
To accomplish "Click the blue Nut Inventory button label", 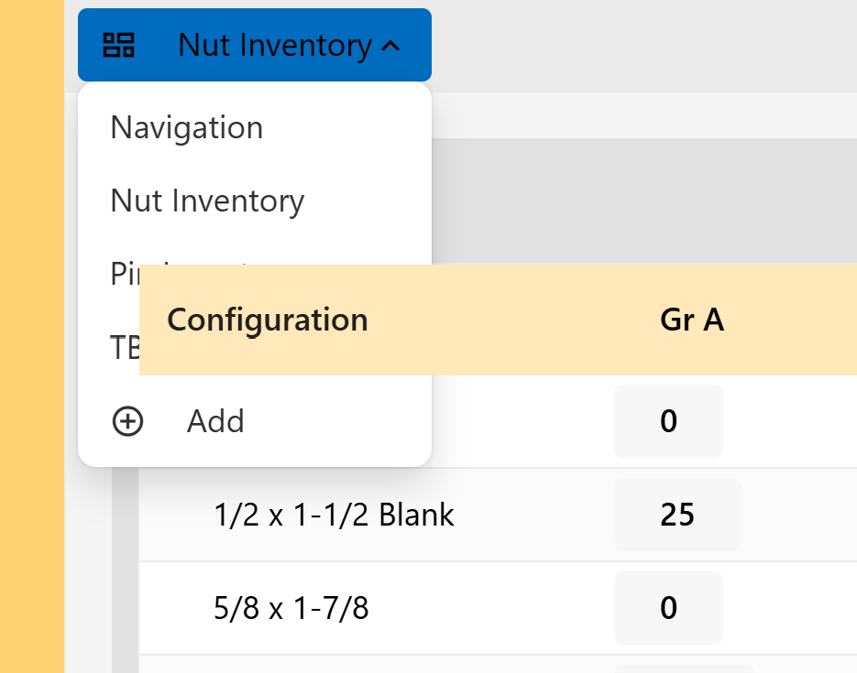I will tap(275, 45).
